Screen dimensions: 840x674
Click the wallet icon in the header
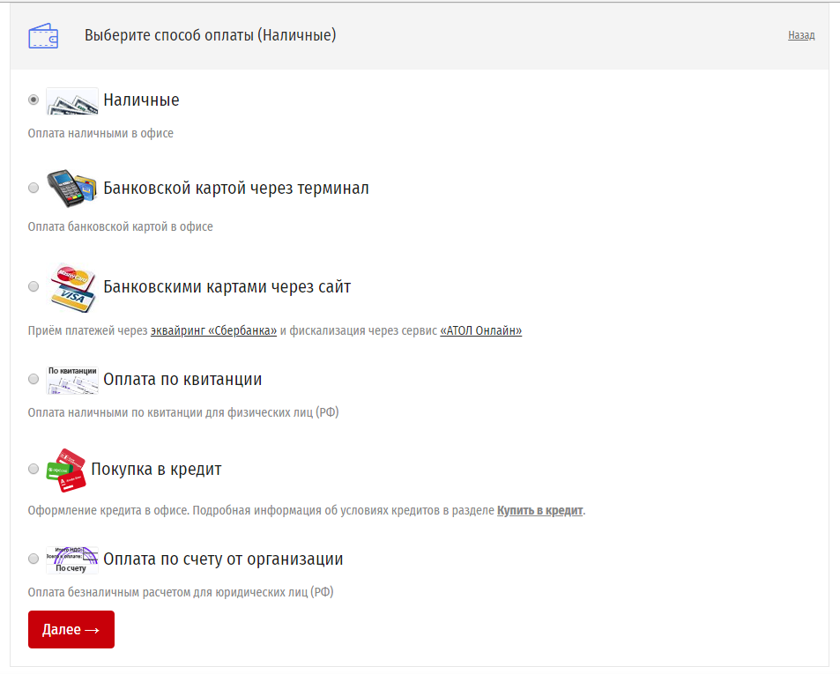click(42, 36)
